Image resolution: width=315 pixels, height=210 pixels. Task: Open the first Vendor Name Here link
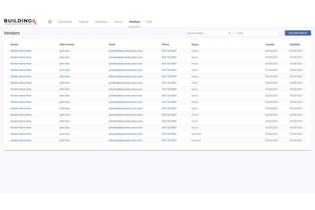(21, 51)
